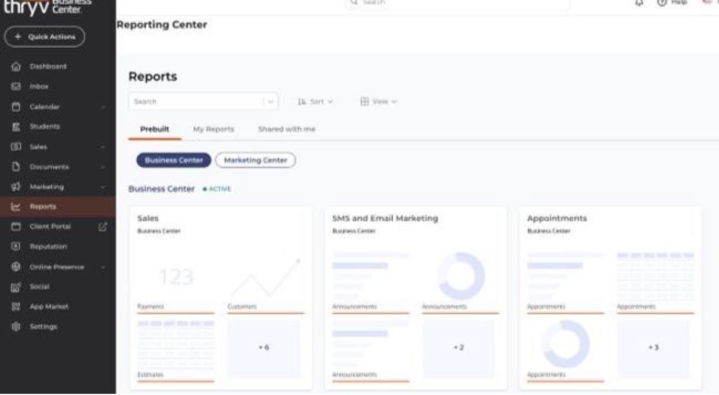The height and width of the screenshot is (395, 719).
Task: Click the Help link in header
Action: coord(673,3)
